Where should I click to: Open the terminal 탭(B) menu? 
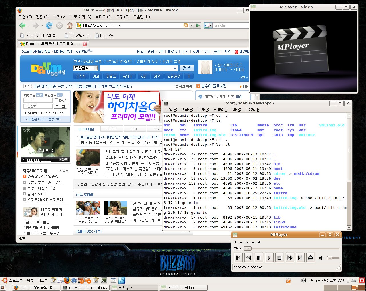237,110
